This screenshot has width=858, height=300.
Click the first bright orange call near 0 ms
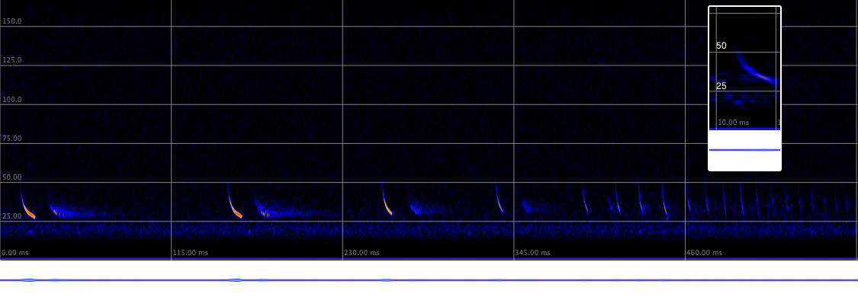coord(27,204)
